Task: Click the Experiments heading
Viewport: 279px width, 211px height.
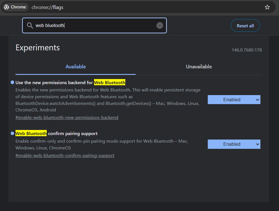Action: [x=37, y=48]
